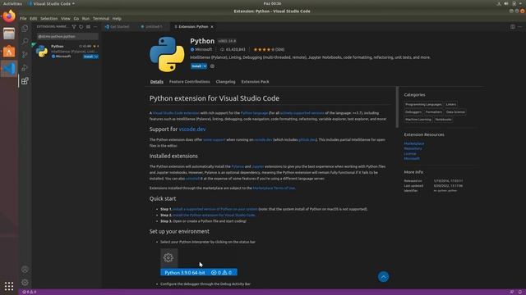The image size is (526, 295).
Task: Click the details page vertical scrollbar
Action: click(x=397, y=107)
